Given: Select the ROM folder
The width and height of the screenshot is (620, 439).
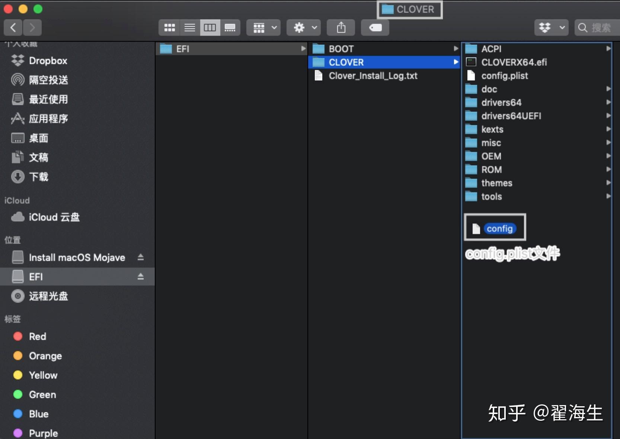Looking at the screenshot, I should tap(537, 169).
